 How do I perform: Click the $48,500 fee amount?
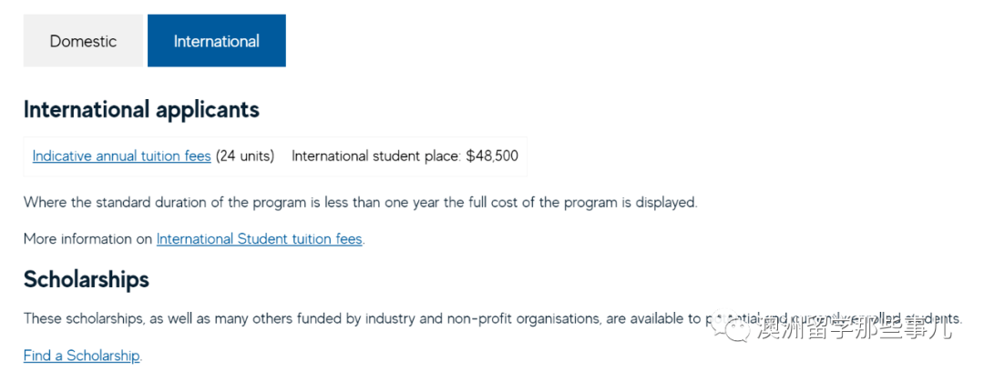[x=492, y=155]
